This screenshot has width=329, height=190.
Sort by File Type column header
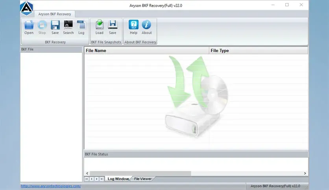point(258,51)
